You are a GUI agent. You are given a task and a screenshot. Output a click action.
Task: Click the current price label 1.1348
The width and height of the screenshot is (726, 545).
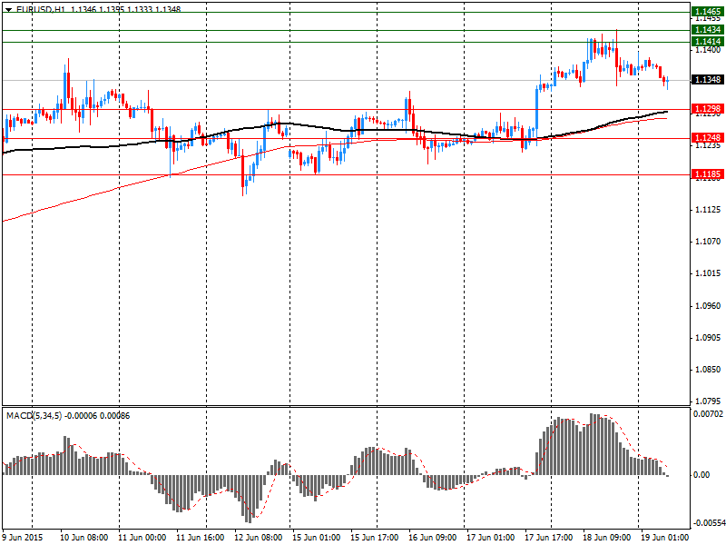click(x=708, y=80)
